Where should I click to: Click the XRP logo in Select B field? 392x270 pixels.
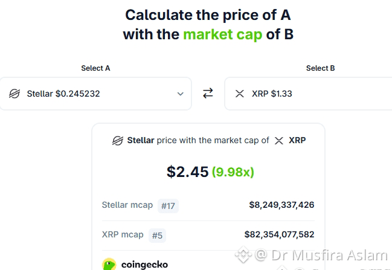point(240,94)
